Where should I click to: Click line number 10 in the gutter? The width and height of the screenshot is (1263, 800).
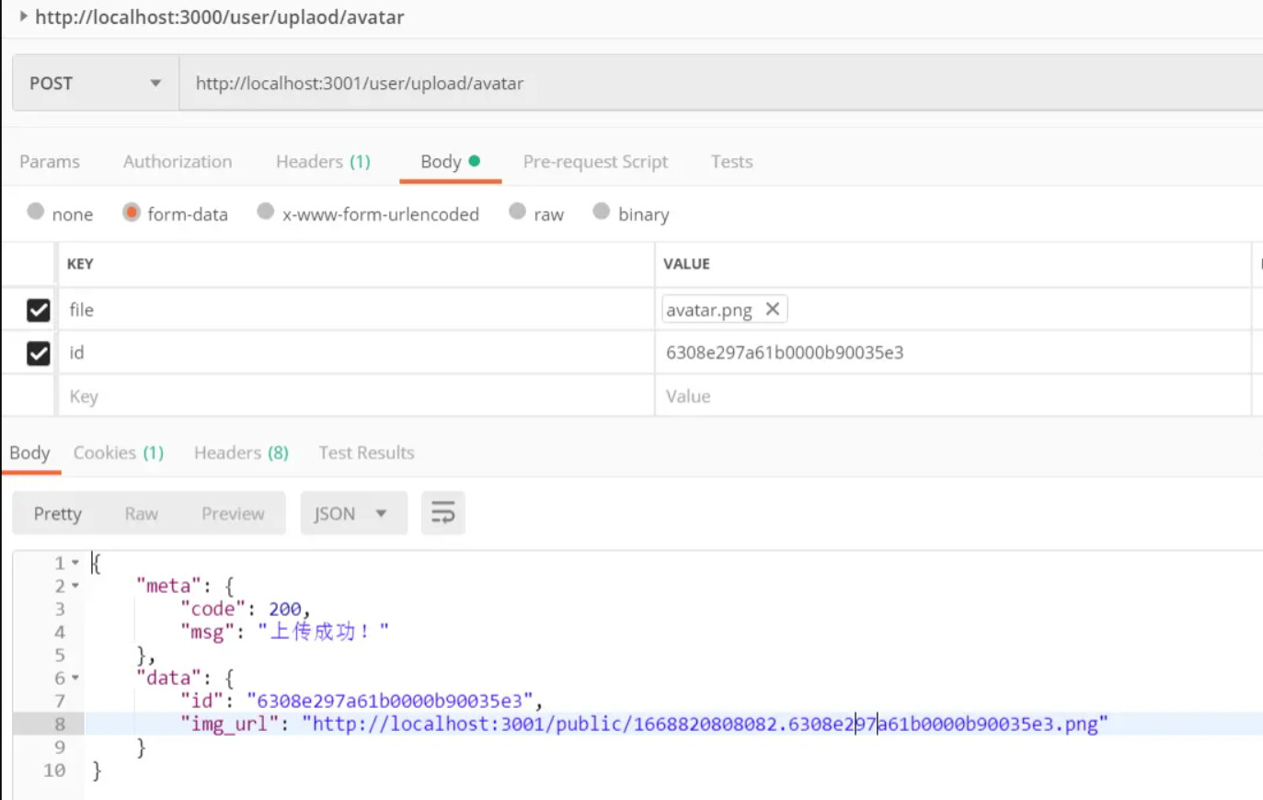pyautogui.click(x=54, y=771)
